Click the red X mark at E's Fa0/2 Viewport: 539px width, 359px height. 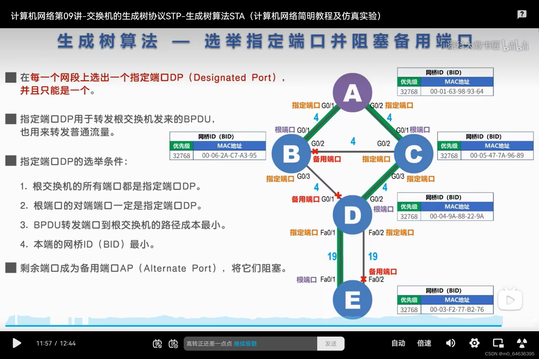[x=364, y=279]
